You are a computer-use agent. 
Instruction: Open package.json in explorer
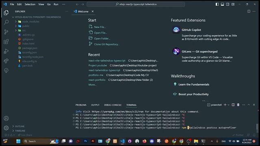[x=30, y=48]
